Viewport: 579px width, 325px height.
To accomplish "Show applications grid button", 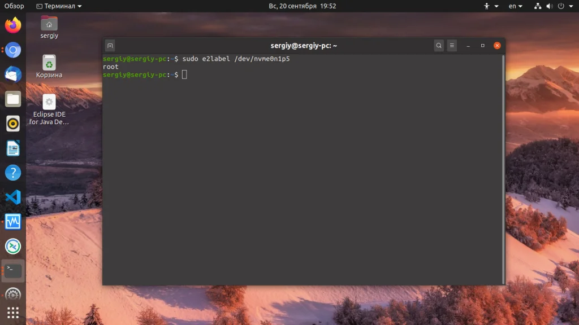I will [x=13, y=313].
